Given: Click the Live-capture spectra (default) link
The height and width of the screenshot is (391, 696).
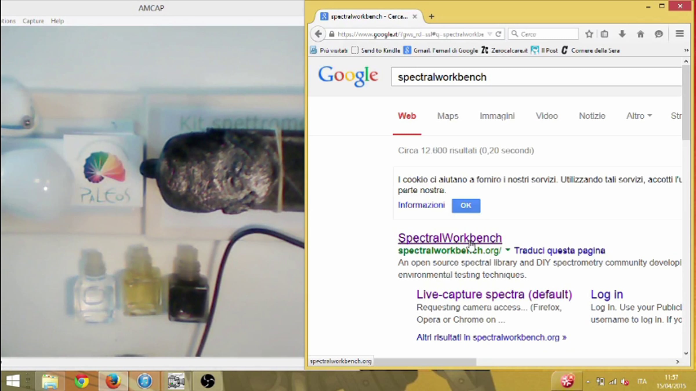Looking at the screenshot, I should click(x=494, y=294).
